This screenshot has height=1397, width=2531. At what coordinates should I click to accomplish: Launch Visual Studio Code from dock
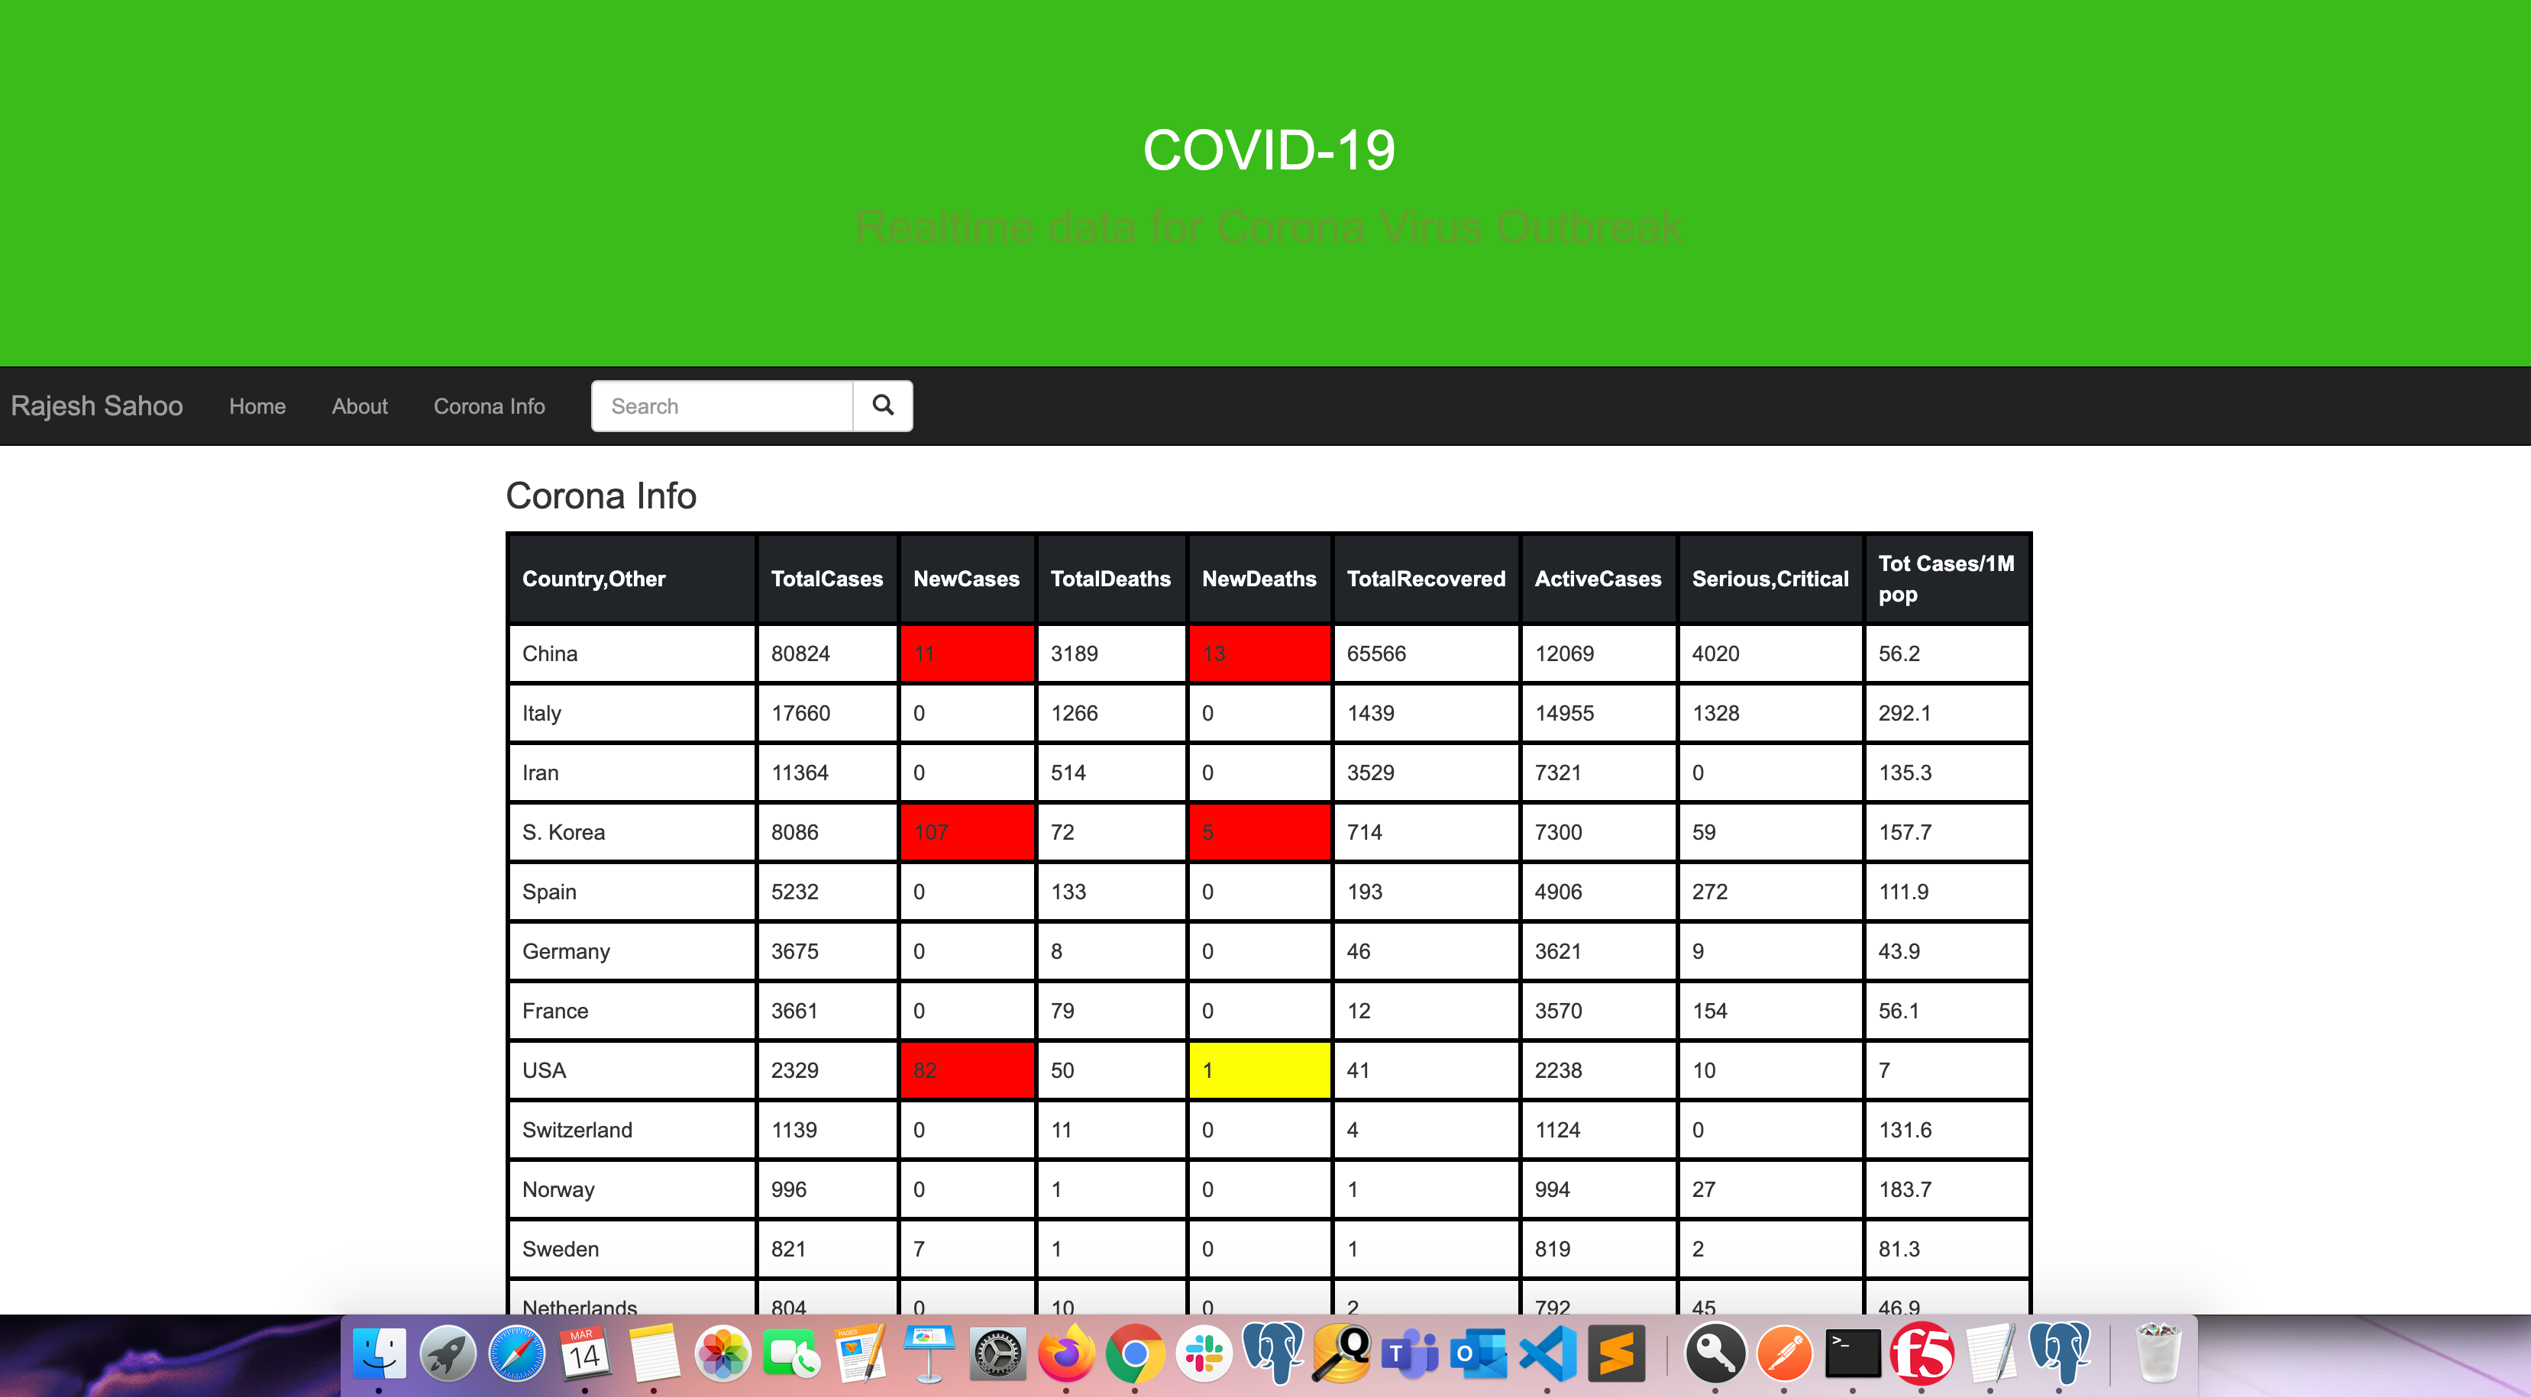click(1547, 1355)
